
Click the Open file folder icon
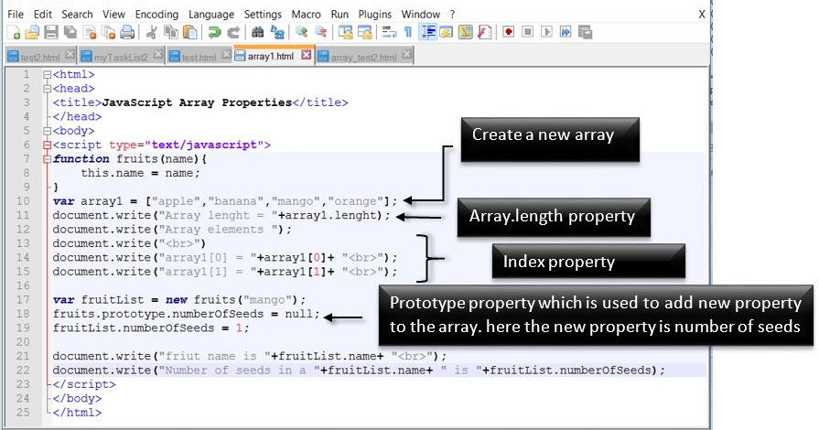(32, 32)
